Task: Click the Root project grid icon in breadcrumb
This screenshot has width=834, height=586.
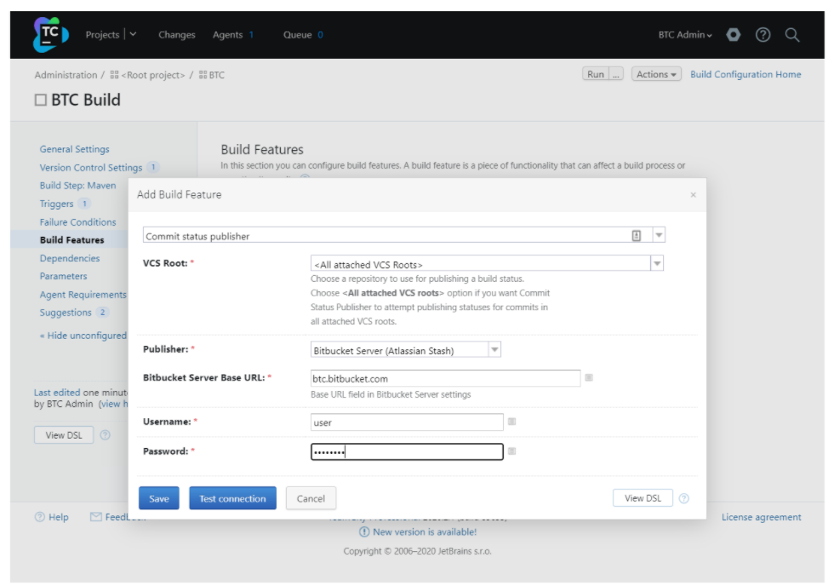Action: pyautogui.click(x=114, y=75)
